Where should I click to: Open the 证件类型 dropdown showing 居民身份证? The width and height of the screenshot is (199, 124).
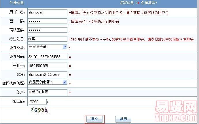47,47
